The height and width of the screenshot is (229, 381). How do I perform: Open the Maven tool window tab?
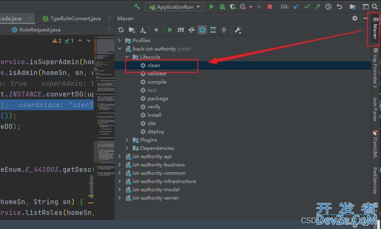point(375,29)
